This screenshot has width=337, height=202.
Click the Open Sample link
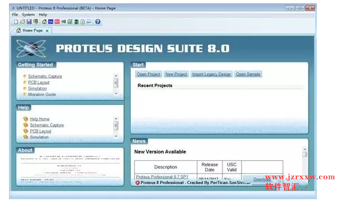pyautogui.click(x=248, y=74)
